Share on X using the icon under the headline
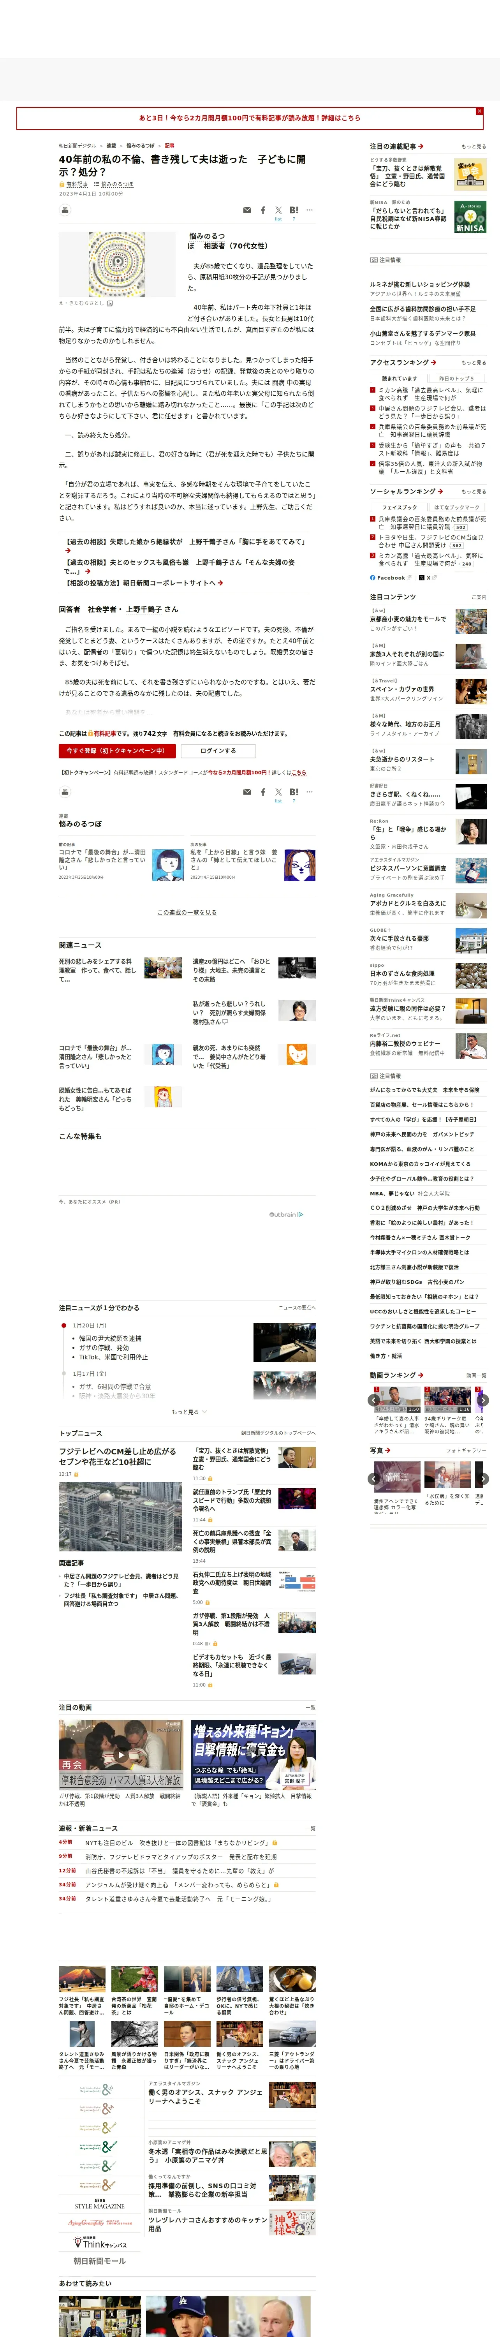This screenshot has height=2337, width=500. click(x=278, y=210)
